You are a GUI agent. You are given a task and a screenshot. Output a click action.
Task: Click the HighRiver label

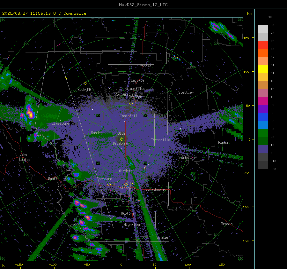point(132,225)
